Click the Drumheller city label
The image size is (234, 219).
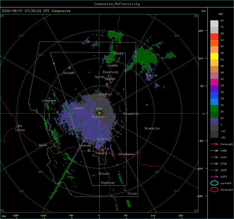pos(152,128)
